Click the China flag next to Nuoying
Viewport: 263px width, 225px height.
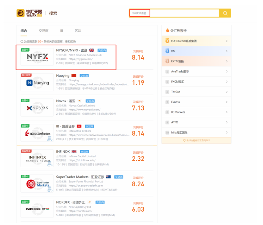click(x=74, y=75)
